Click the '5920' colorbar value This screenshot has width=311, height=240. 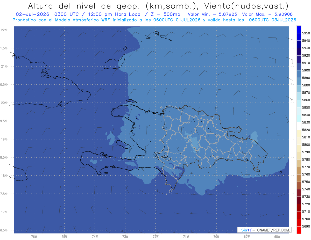click(306, 55)
